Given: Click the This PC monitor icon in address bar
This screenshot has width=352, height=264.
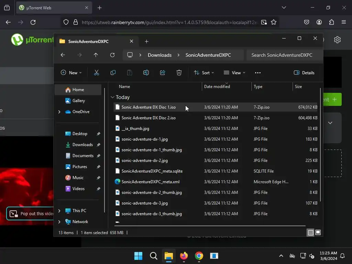Looking at the screenshot, I should 130,55.
